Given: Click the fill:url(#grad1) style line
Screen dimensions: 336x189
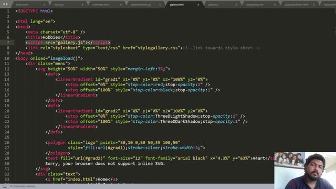Looking at the screenshot, I should pos(136,148).
